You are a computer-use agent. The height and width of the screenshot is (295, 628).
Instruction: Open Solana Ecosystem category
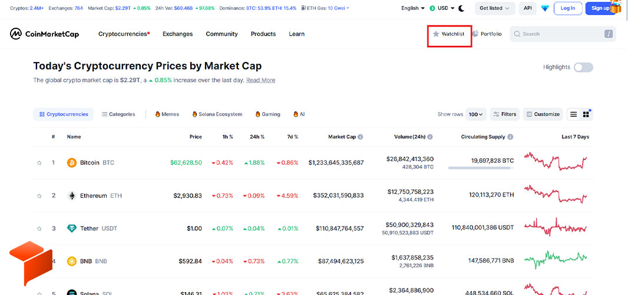[217, 114]
